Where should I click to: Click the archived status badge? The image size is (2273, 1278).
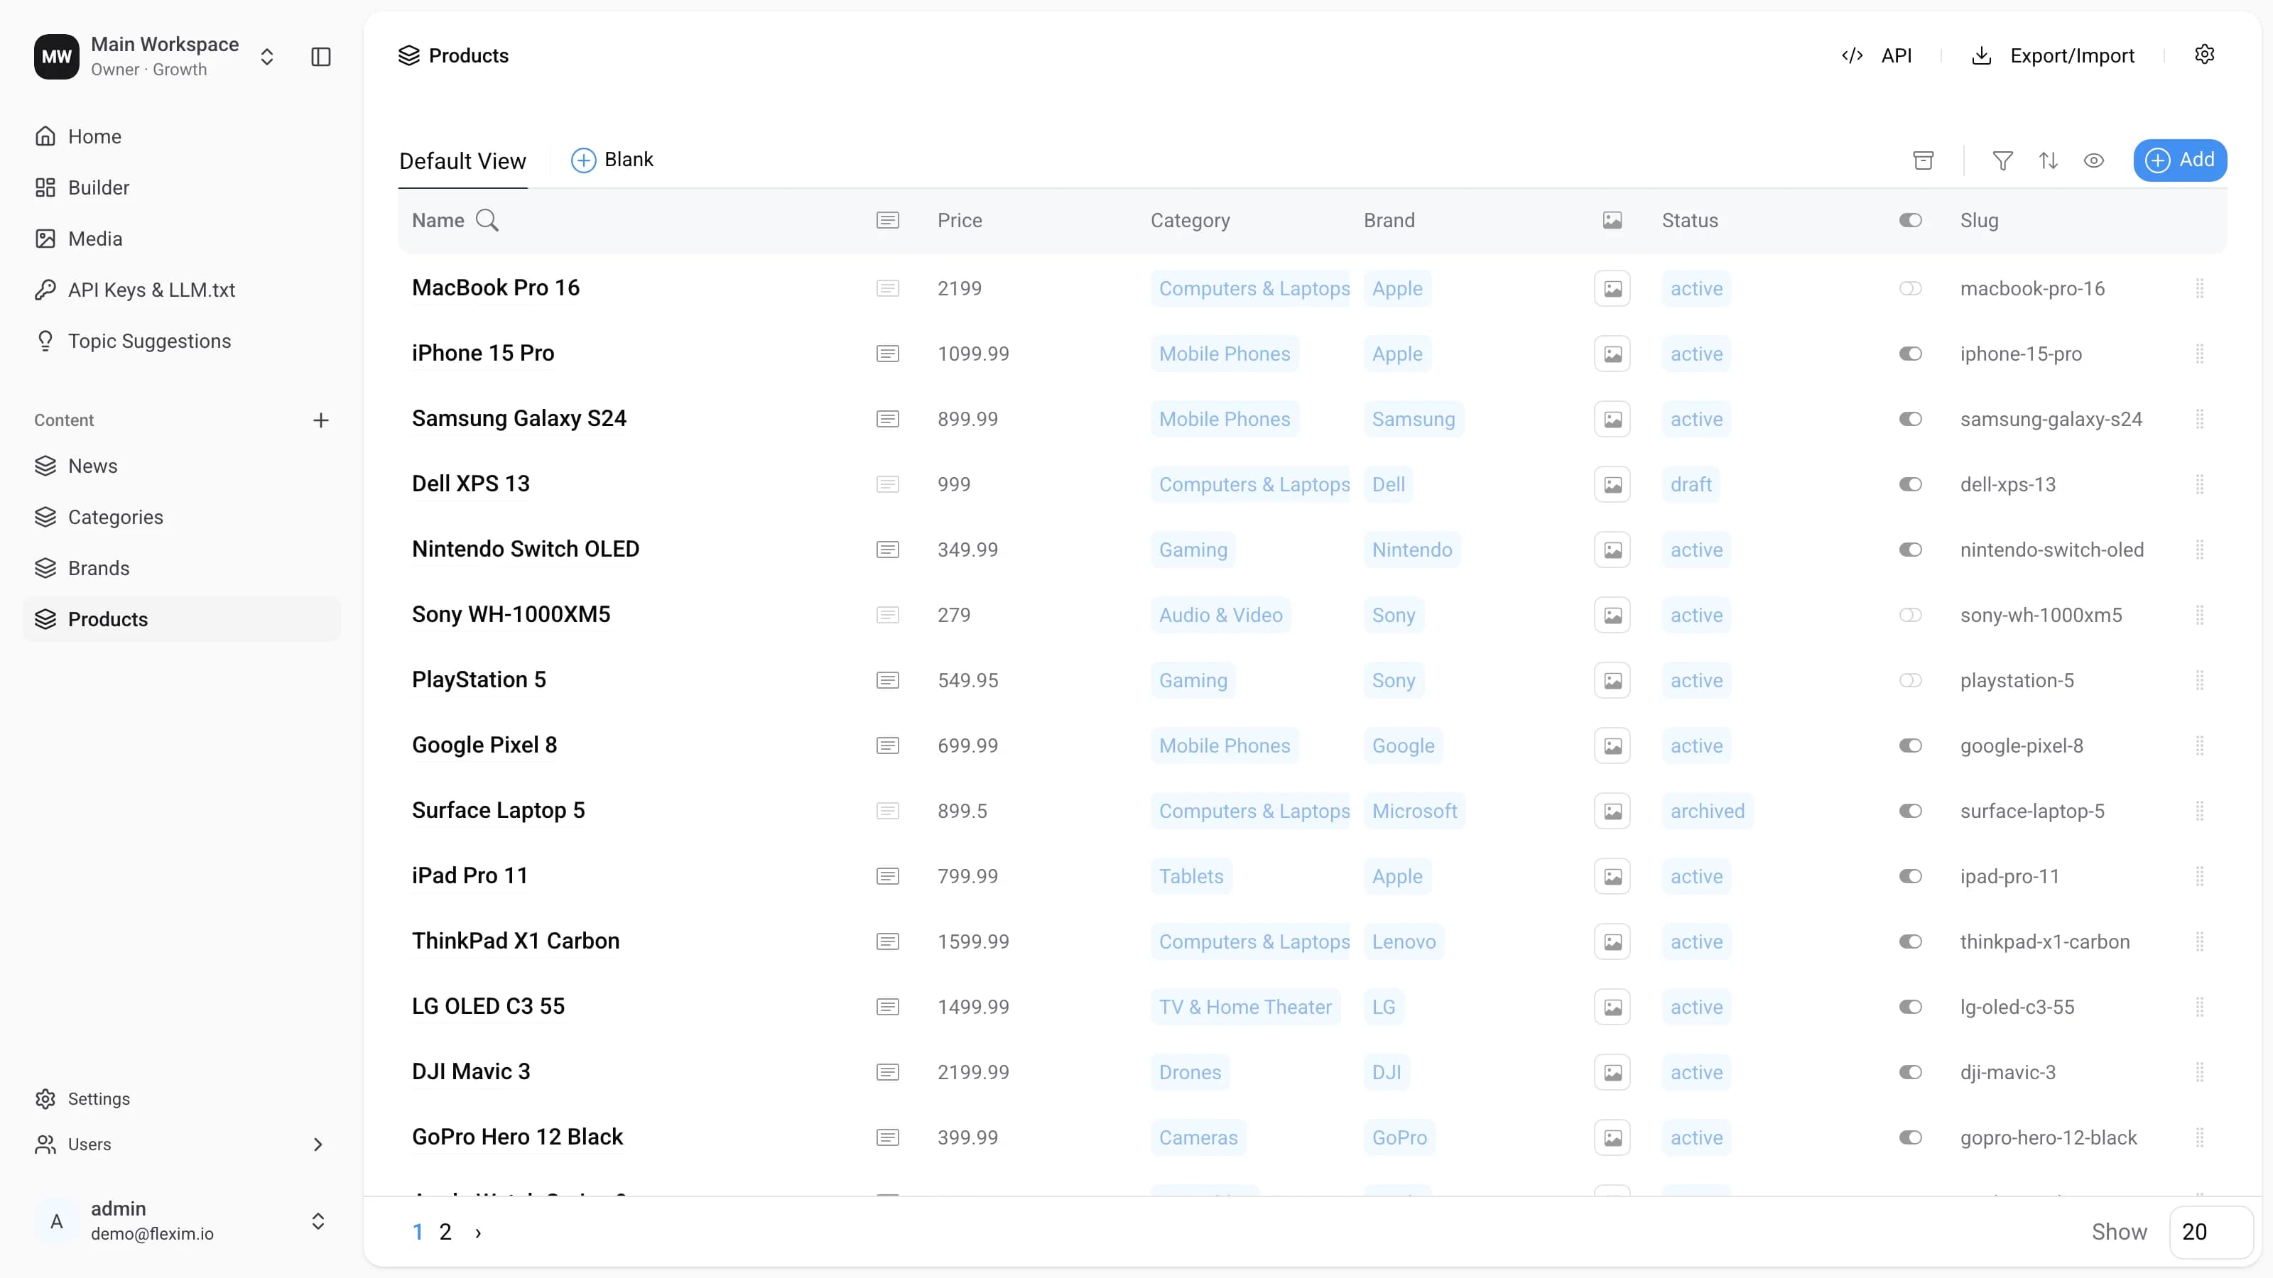(1708, 811)
